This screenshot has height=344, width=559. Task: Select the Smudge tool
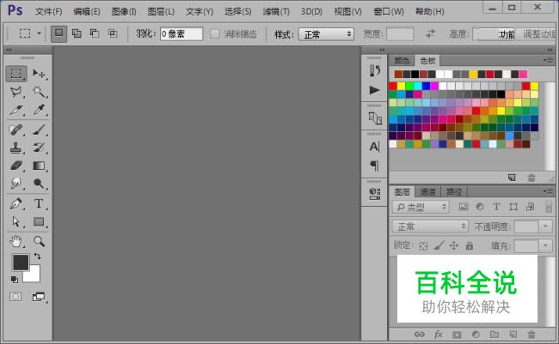[16, 184]
